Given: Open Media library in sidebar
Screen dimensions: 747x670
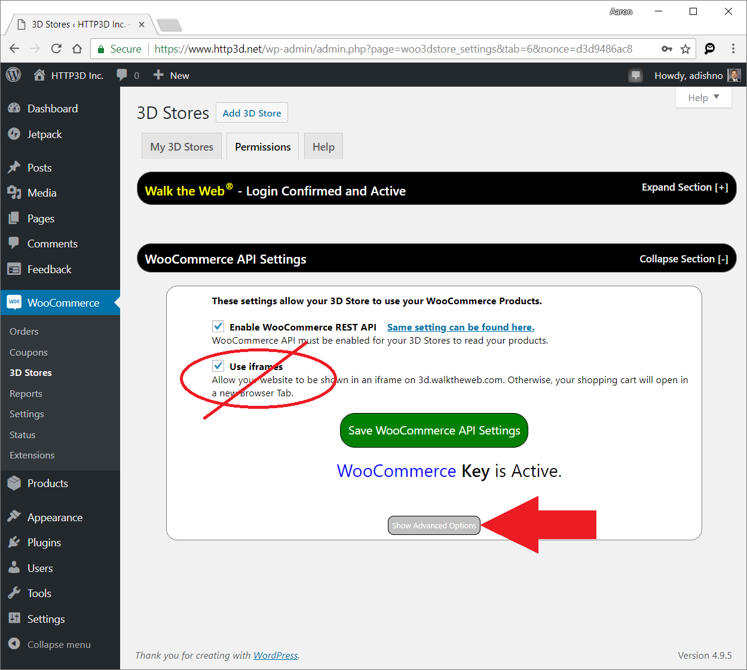Looking at the screenshot, I should point(60,192).
